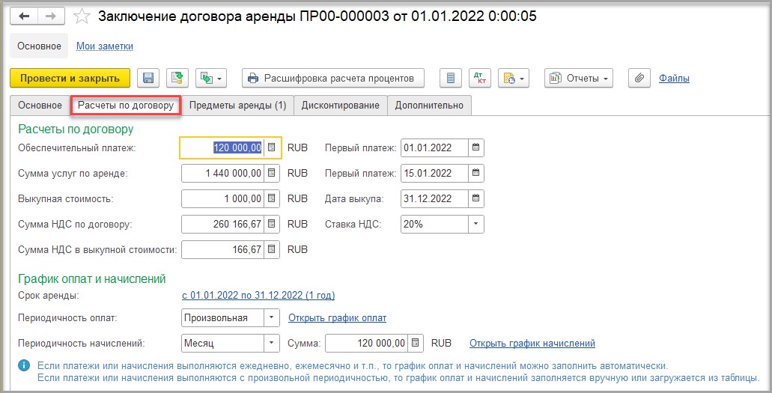Click Сумма услуг по аренде amount field

[x=222, y=173]
